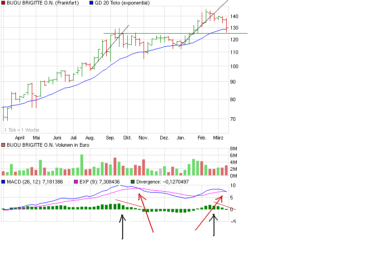
Task: Click the 70 price axis value
Action: 233,119
